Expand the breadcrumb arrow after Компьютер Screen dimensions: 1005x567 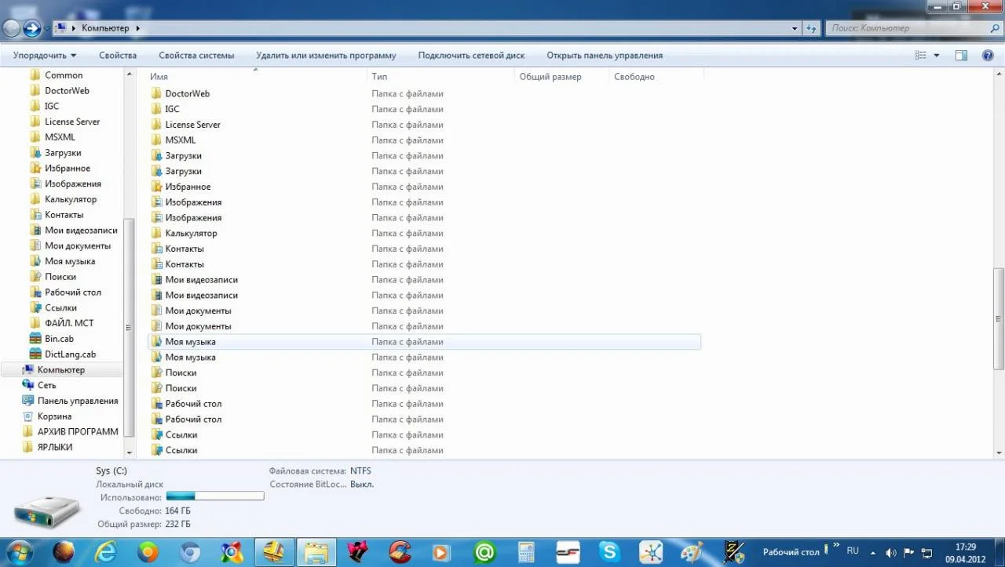click(x=138, y=28)
